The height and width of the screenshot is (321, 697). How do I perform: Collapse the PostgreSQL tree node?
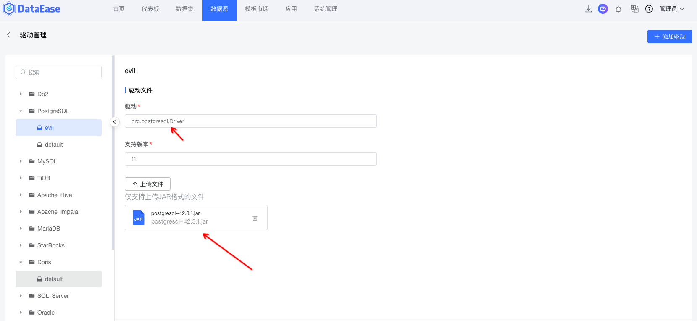click(x=21, y=111)
